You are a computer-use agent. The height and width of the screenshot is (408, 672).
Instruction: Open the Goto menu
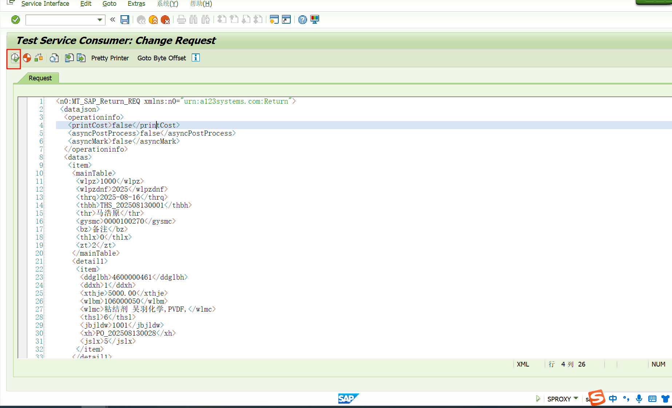point(109,4)
